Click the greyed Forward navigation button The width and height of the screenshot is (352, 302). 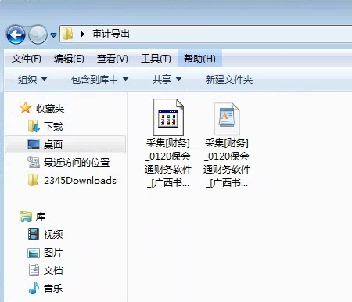[38, 34]
